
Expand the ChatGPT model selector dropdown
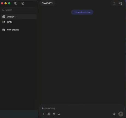pos(47,3)
